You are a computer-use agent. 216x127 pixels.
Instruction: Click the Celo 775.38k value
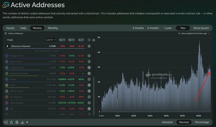51,85
